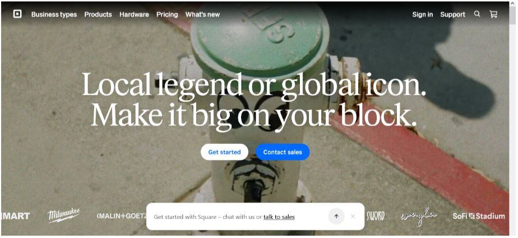The height and width of the screenshot is (238, 518).
Task: Open the Pricing nav item
Action: click(167, 15)
